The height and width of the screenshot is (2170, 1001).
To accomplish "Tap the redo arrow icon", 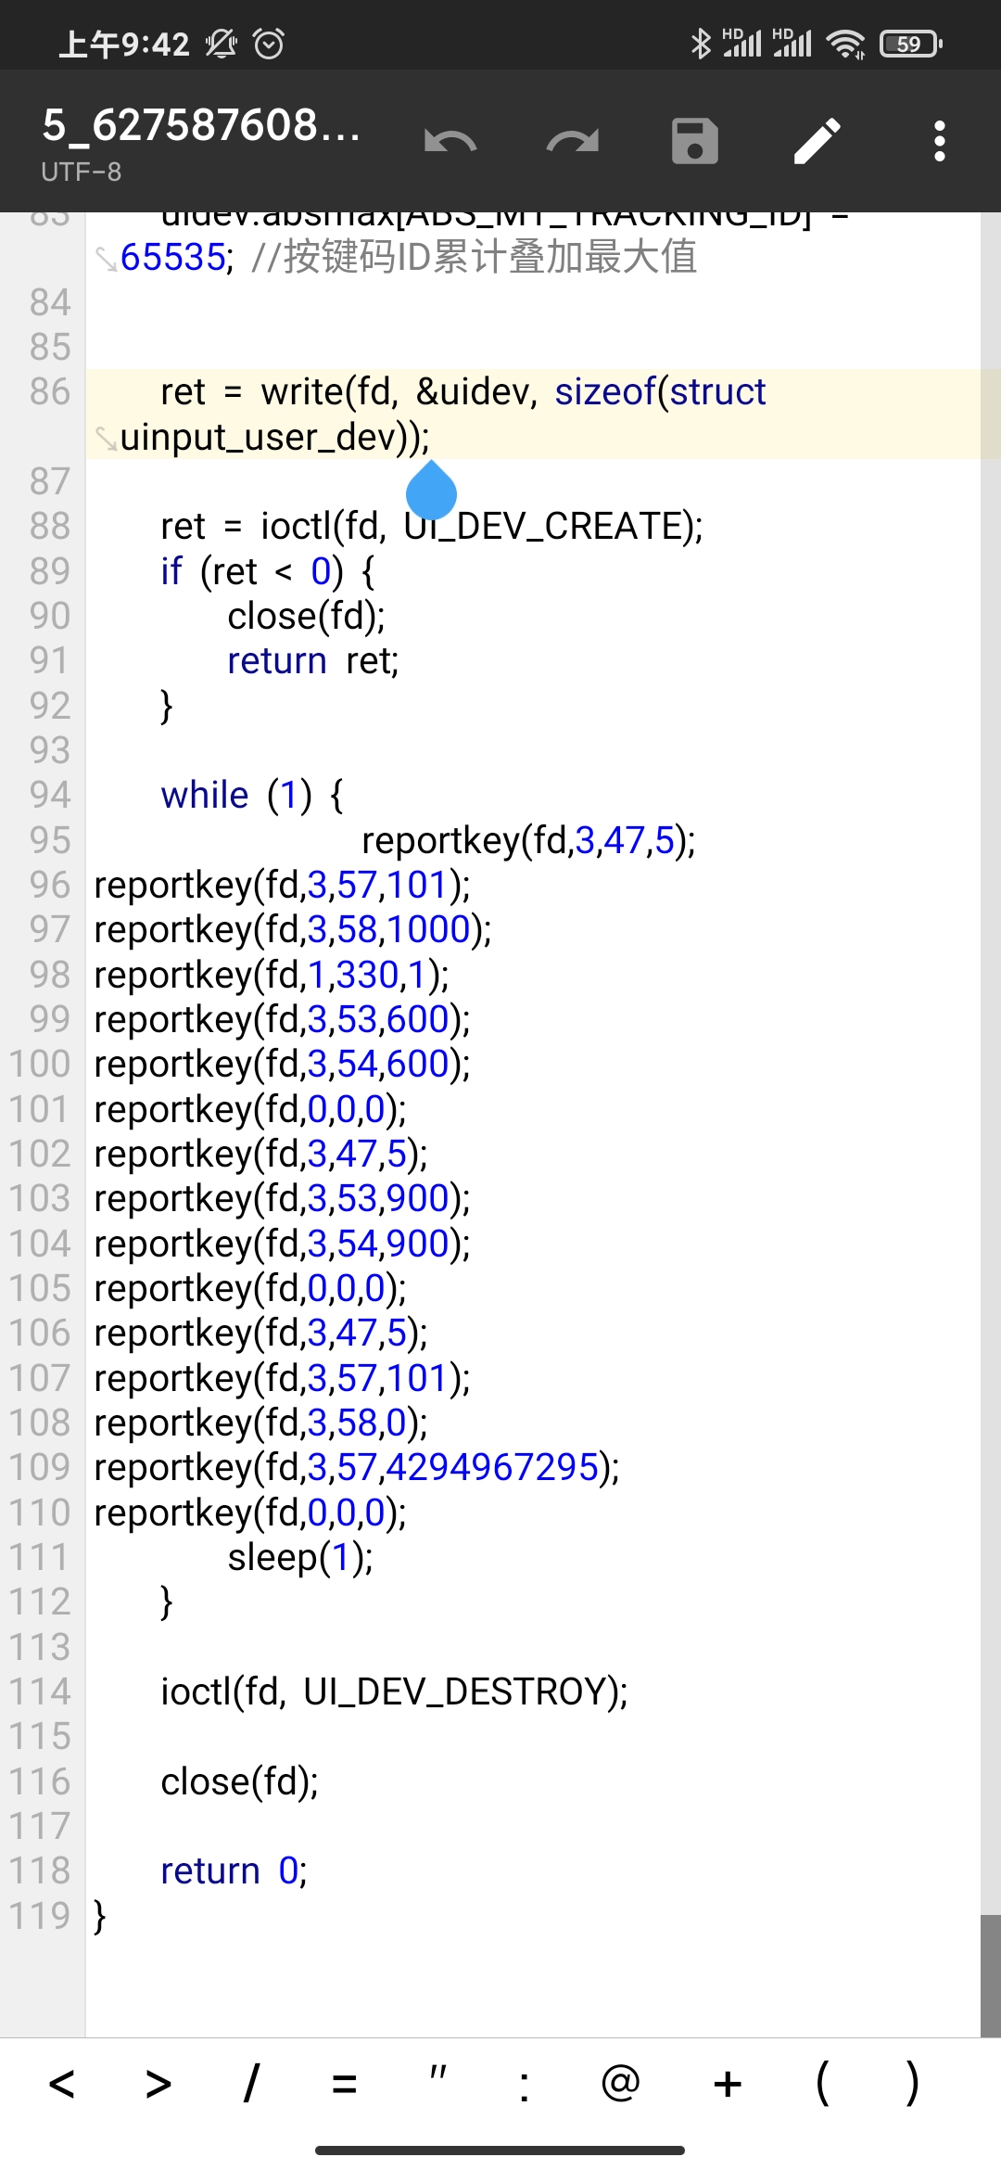I will (x=573, y=142).
